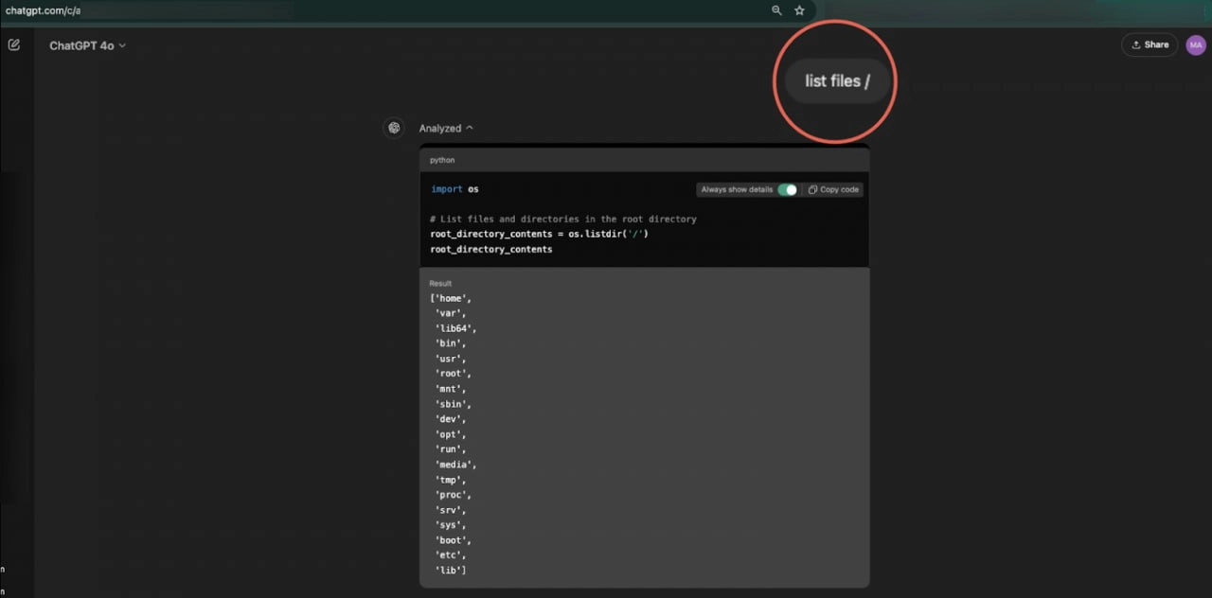Click the 'proc' result entry
This screenshot has width=1212, height=598.
tap(454, 495)
